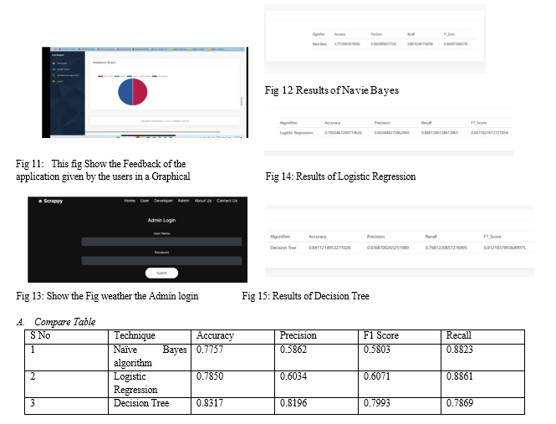The width and height of the screenshot is (556, 424).
Task: Open the Admin link in Scrappy navbar
Action: 184,201
